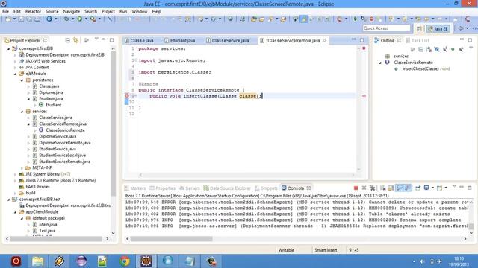Click the Collapse All icon in Project Explorer

68,40
